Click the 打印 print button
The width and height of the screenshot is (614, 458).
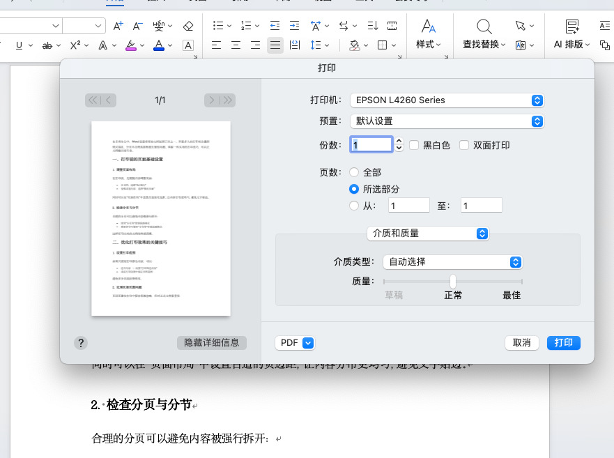click(564, 343)
